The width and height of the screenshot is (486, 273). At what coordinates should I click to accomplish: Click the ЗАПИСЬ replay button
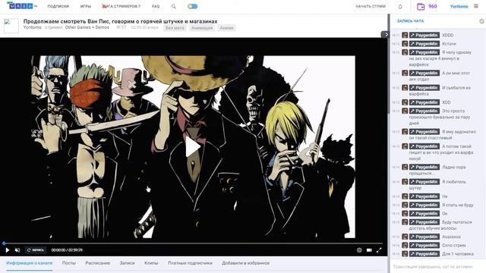coord(36,250)
